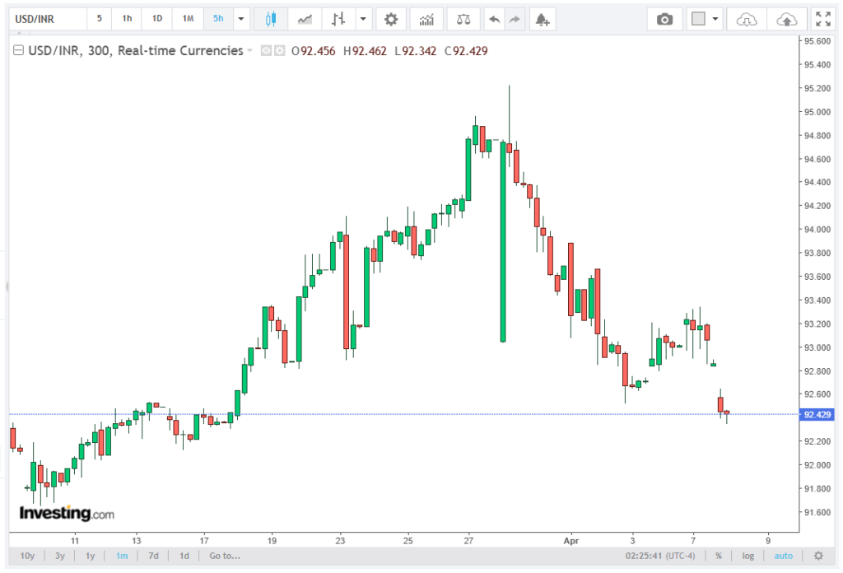The image size is (843, 573).
Task: Select the candlestick chart style icon
Action: click(271, 19)
